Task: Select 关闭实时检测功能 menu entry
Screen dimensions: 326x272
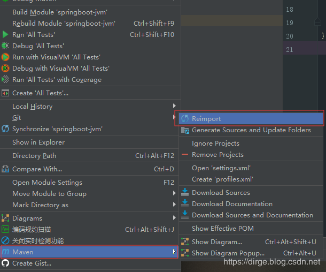Action: [89, 240]
